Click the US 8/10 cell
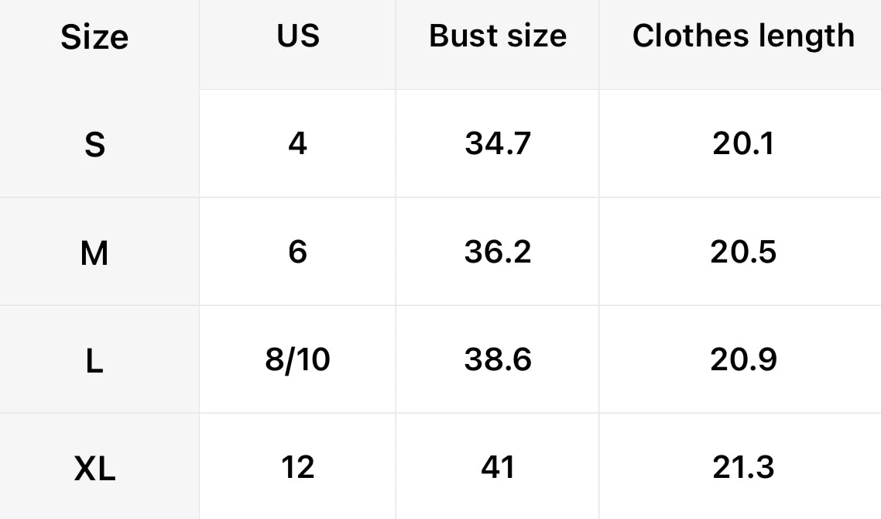Screen dimensions: 881x519 coord(298,359)
